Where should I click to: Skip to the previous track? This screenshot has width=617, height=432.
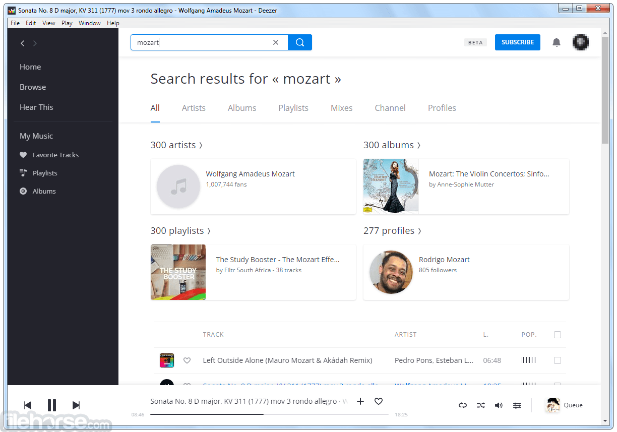point(28,405)
